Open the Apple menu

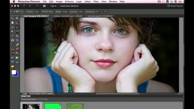click(x=14, y=2)
